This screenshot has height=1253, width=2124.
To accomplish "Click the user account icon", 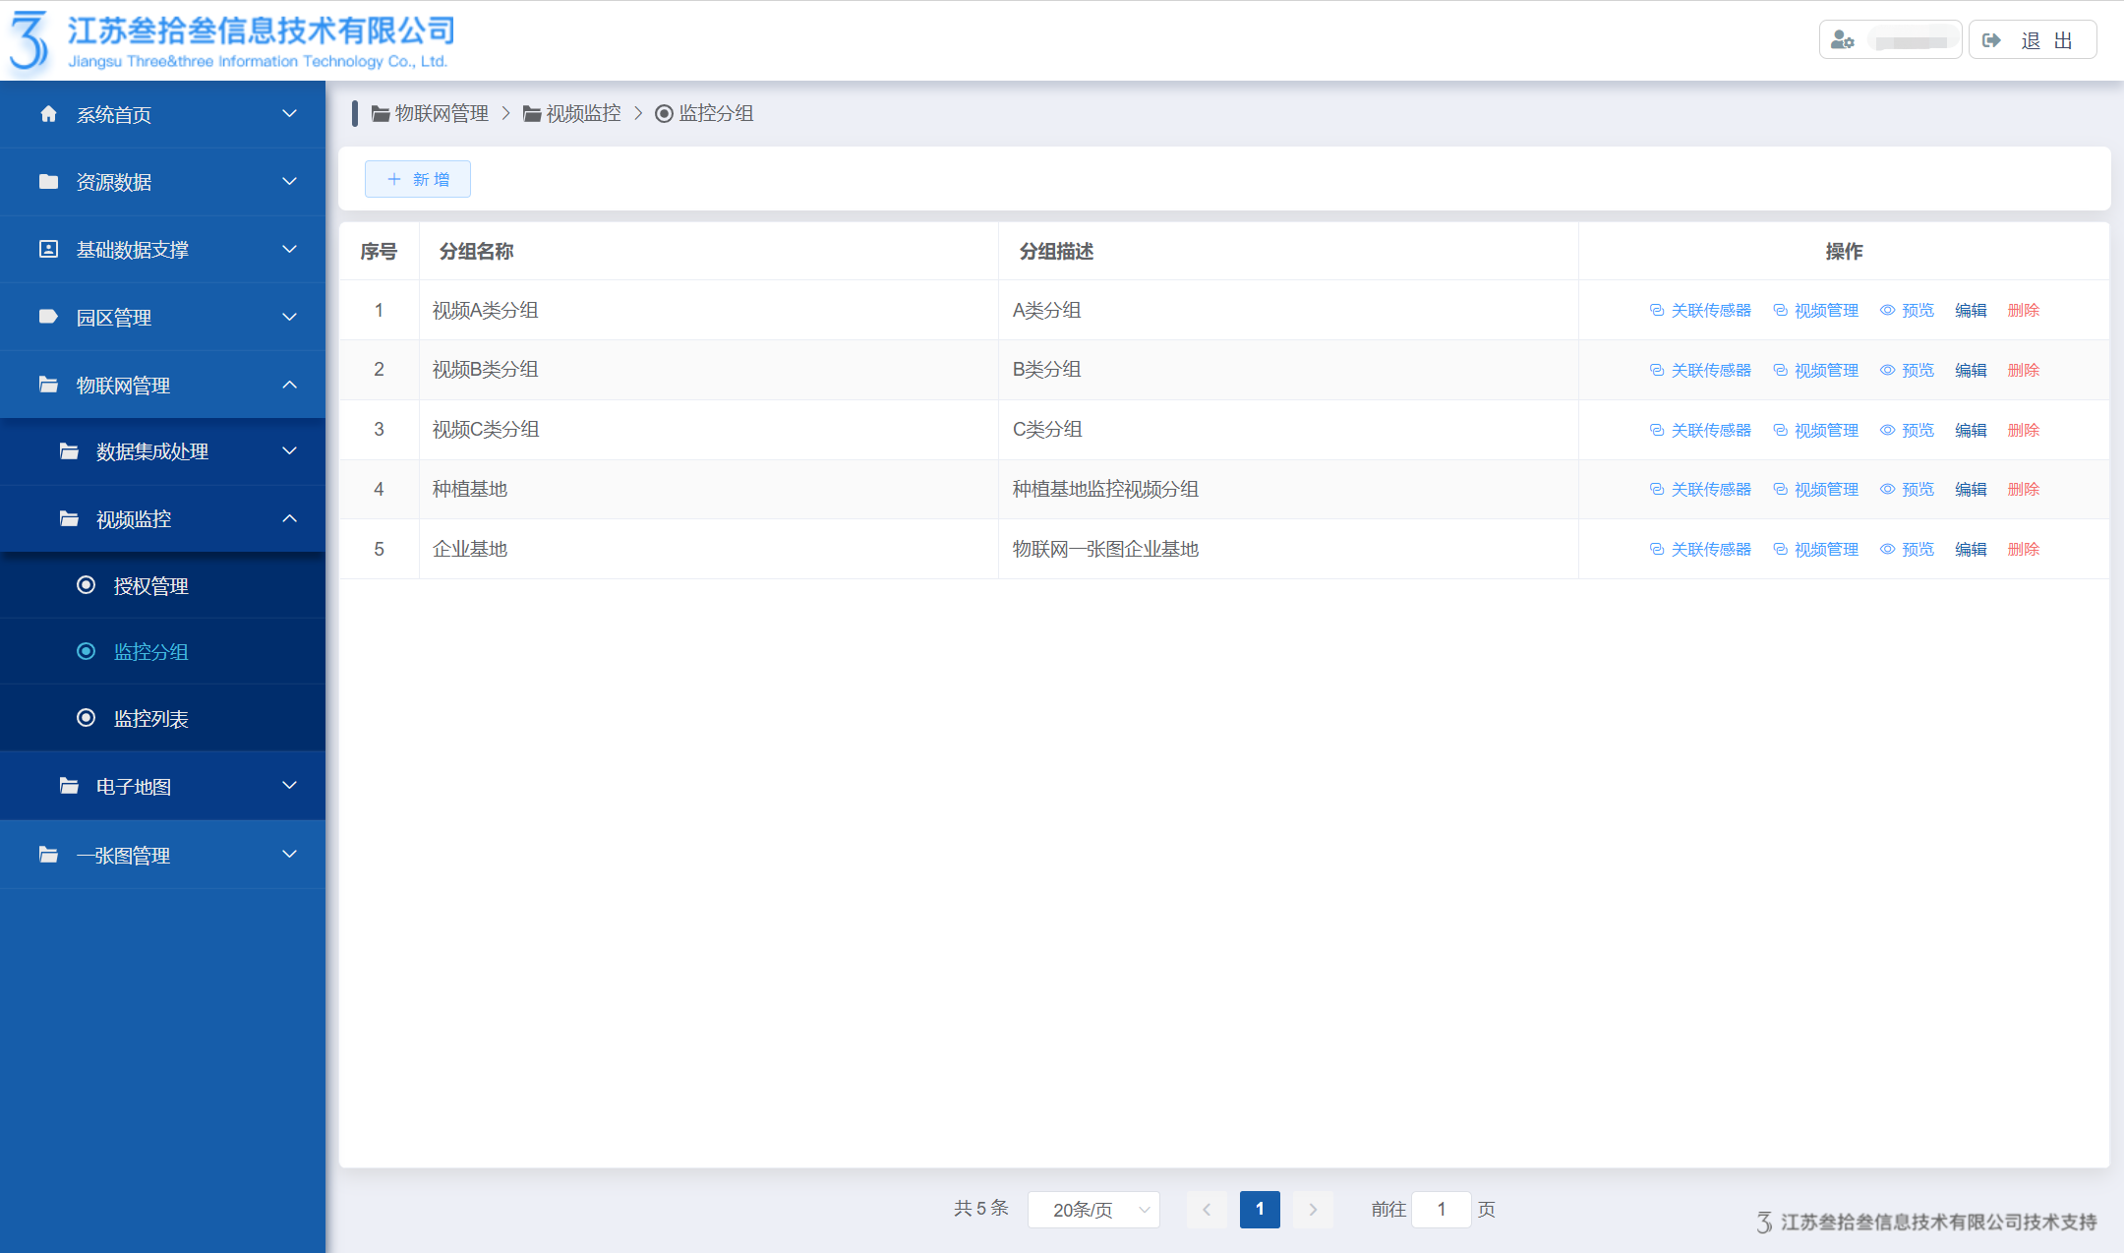I will point(1842,40).
